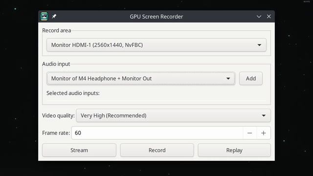Close the GPU Screen Recorder window
Image resolution: width=313 pixels, height=176 pixels.
click(x=268, y=16)
